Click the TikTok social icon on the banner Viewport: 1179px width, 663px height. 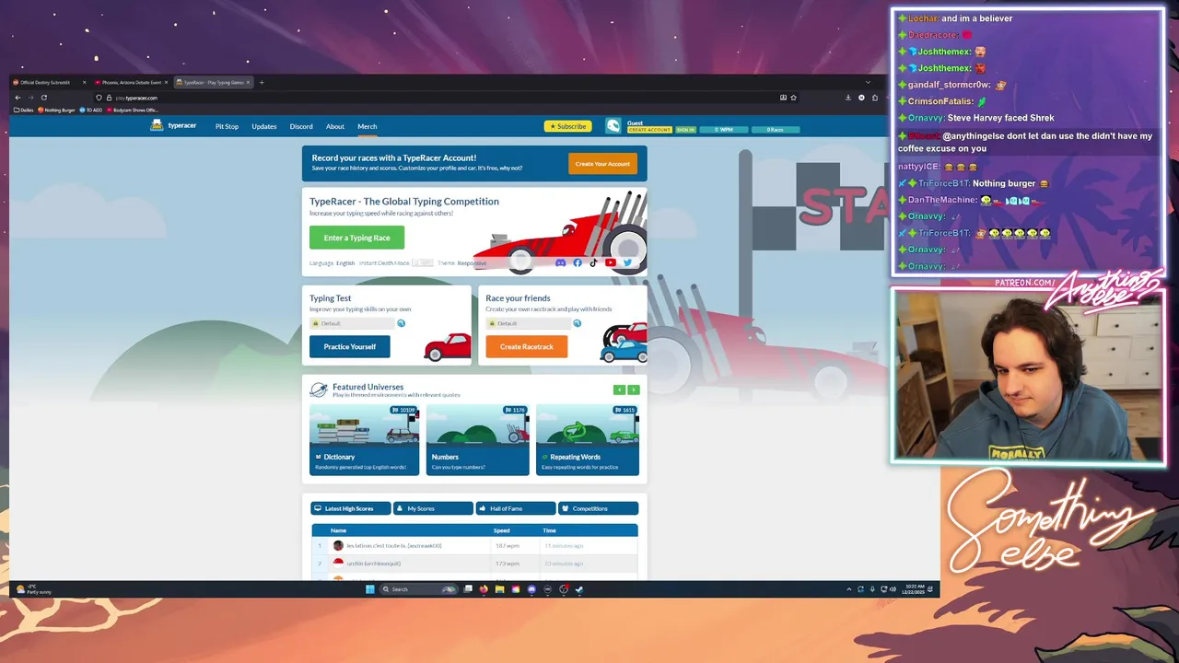(x=593, y=262)
